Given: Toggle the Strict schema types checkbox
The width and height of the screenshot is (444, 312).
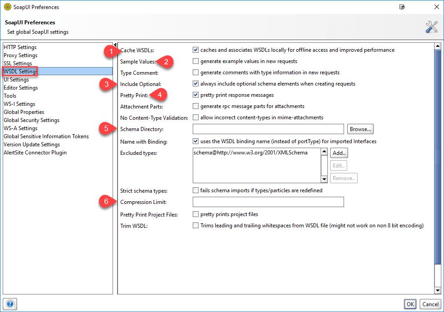Looking at the screenshot, I should pyautogui.click(x=195, y=190).
